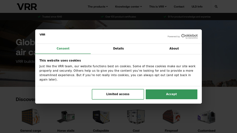Click the Cookiebot logo in dialog

[x=189, y=36]
